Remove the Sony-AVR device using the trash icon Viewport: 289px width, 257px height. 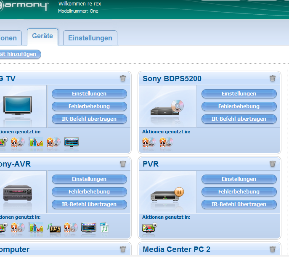click(123, 164)
